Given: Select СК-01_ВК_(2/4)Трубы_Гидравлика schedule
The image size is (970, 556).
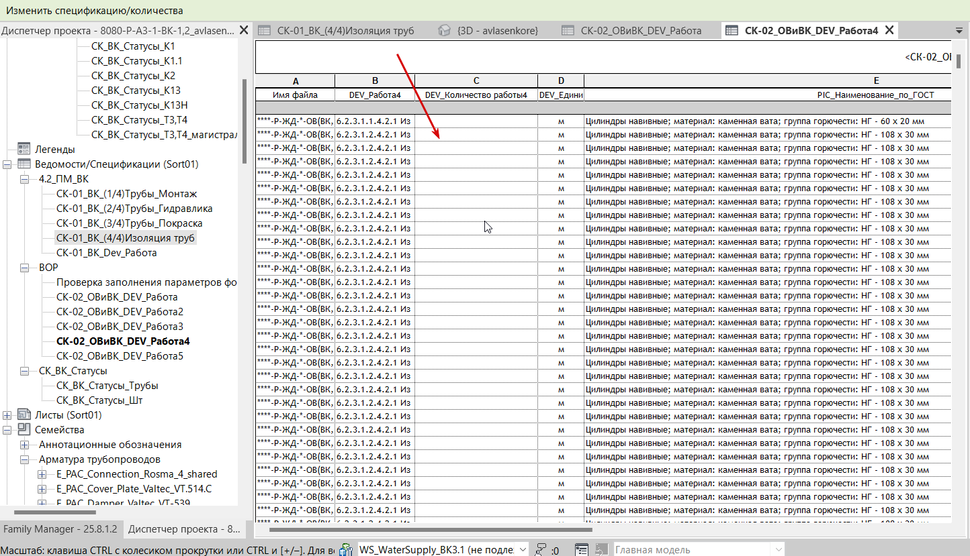Looking at the screenshot, I should [x=134, y=209].
